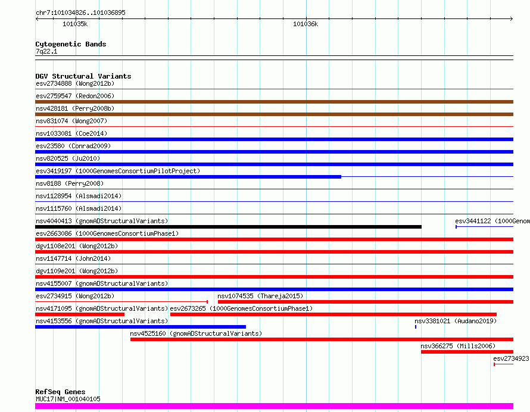Click the esv2673265 red variant bar
The height and width of the screenshot is (412, 530).
333,314
